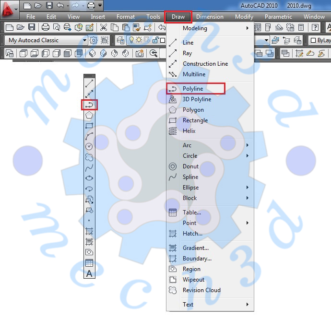Click the Table tool icon in vertical toolbar

pos(89,263)
